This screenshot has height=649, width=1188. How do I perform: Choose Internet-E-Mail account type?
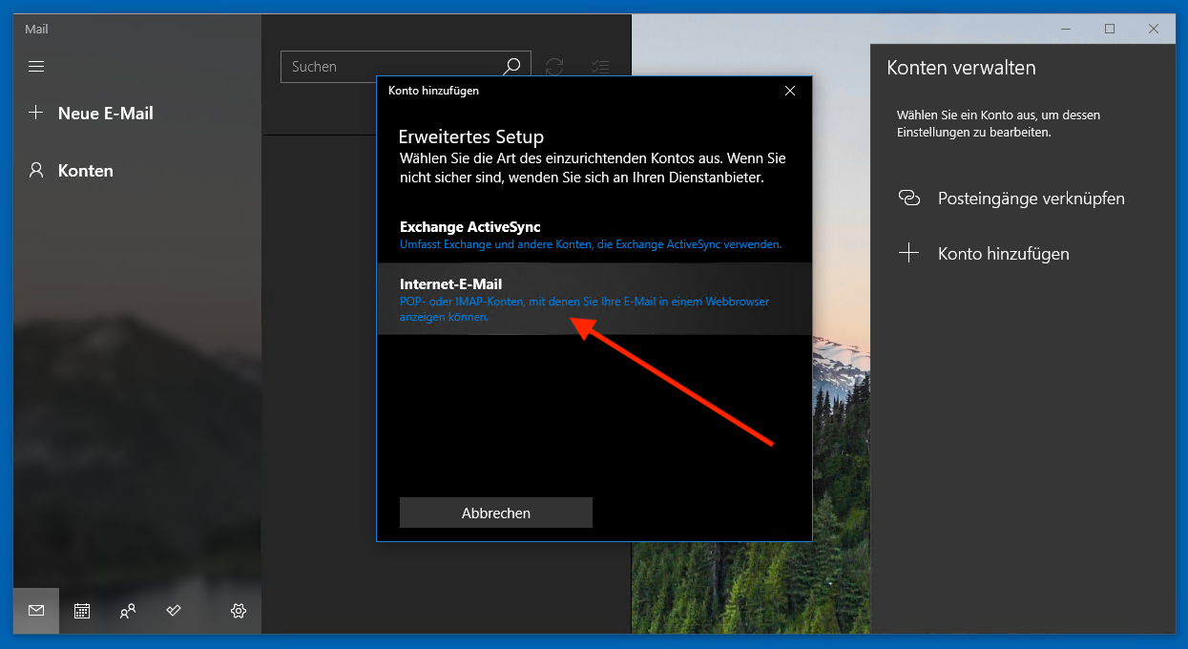594,299
